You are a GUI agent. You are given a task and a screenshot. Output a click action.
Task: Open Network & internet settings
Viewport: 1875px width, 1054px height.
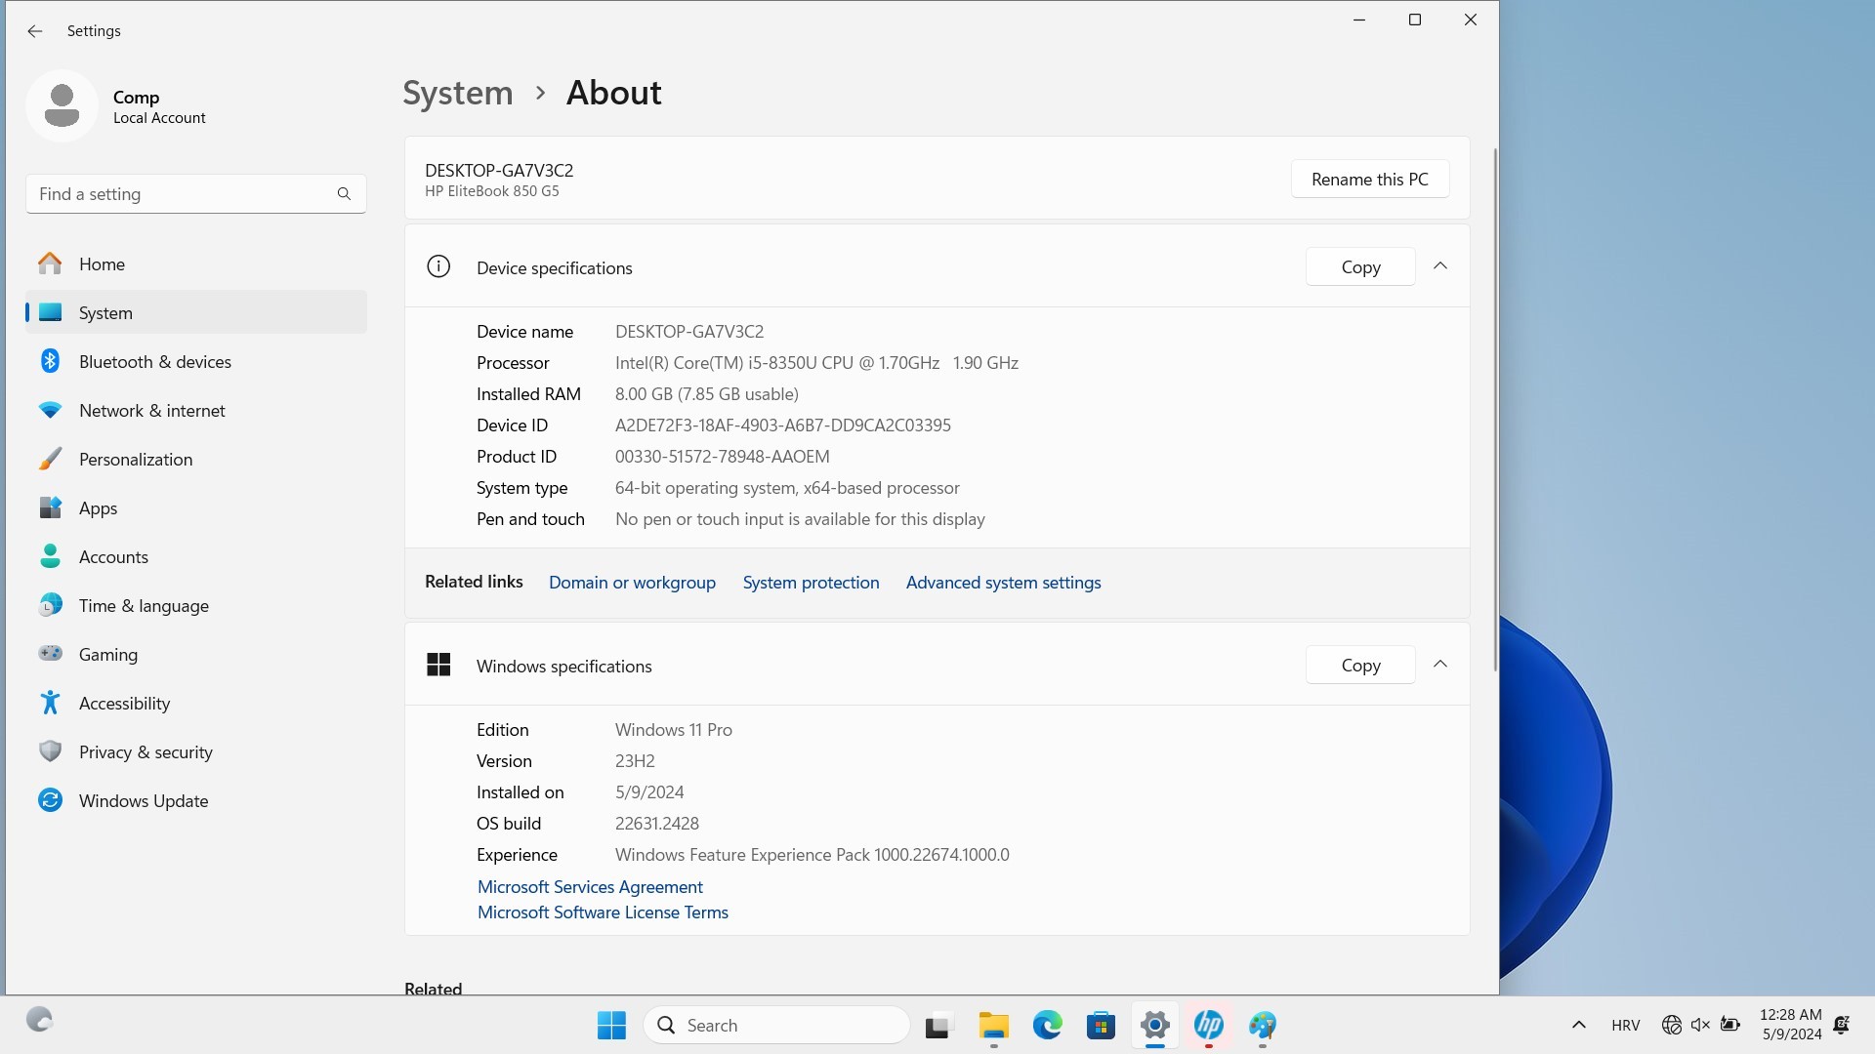point(196,410)
